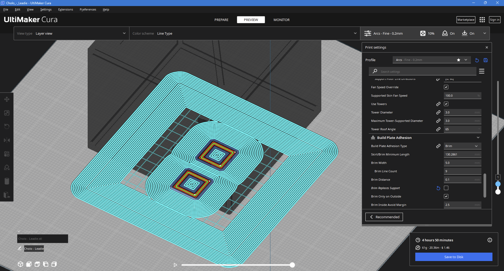The height and width of the screenshot is (271, 504).
Task: Play the layer simulation
Action: click(x=175, y=265)
